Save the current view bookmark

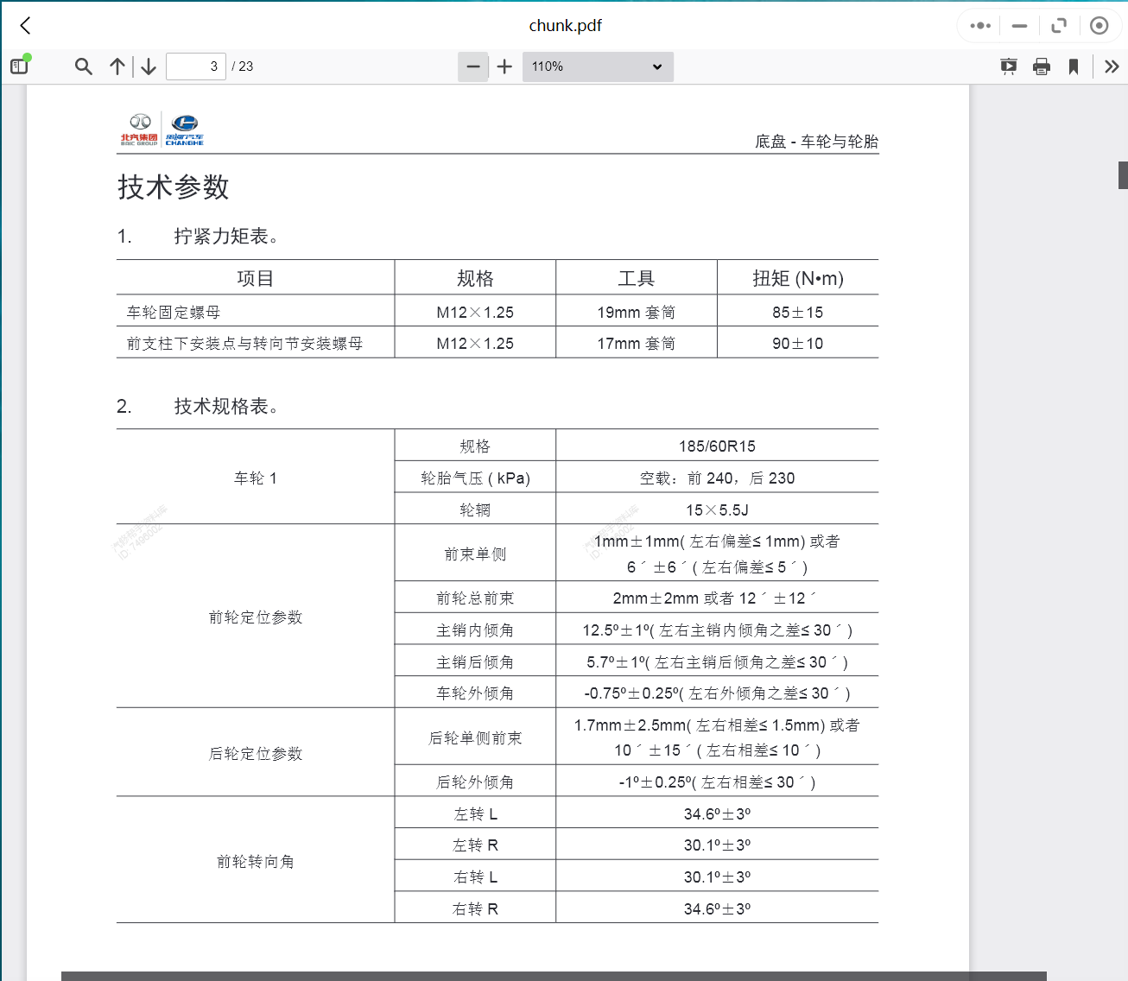(x=1073, y=66)
